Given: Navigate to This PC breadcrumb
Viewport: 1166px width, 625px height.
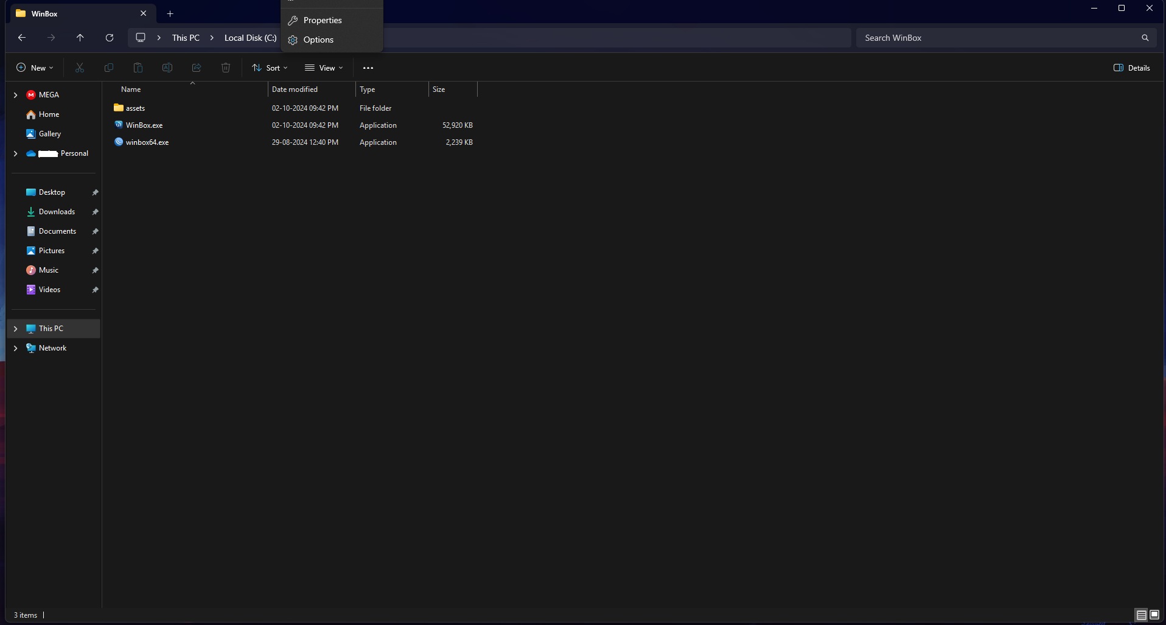Looking at the screenshot, I should point(186,38).
